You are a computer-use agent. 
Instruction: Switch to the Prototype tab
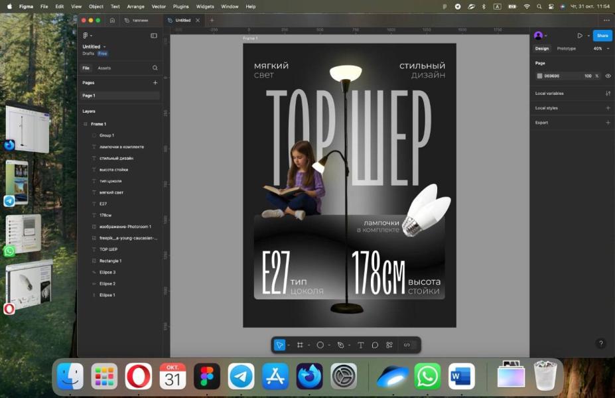[x=566, y=48]
